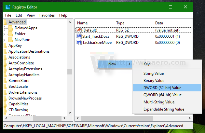Open the View menu

pyautogui.click(x=31, y=15)
